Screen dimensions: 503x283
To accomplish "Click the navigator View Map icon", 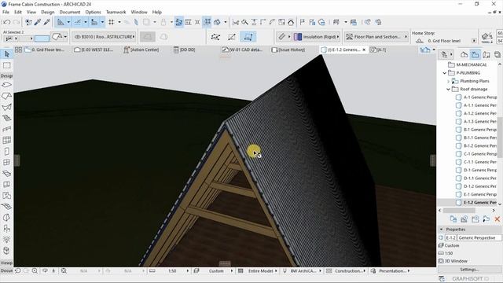I will click(475, 54).
